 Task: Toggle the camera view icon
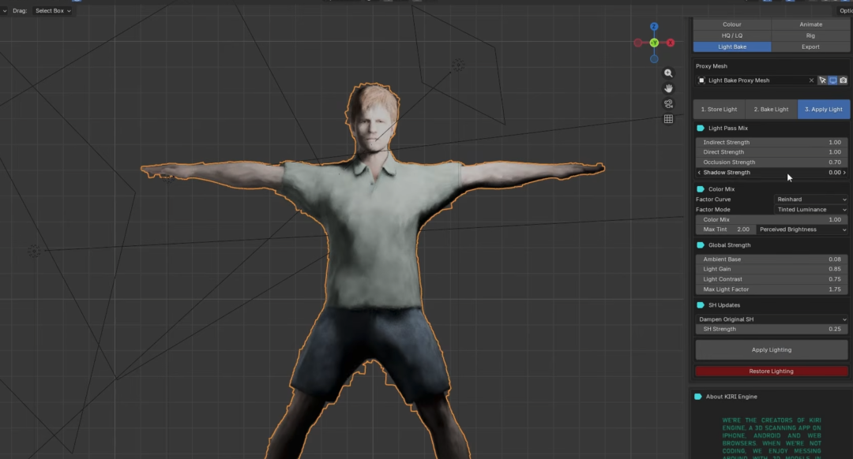tap(668, 104)
